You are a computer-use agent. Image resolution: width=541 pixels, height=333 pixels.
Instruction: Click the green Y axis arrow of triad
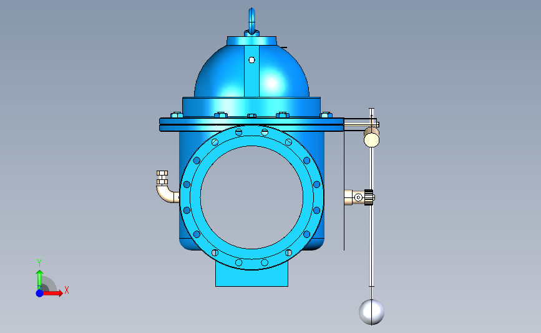coord(40,280)
